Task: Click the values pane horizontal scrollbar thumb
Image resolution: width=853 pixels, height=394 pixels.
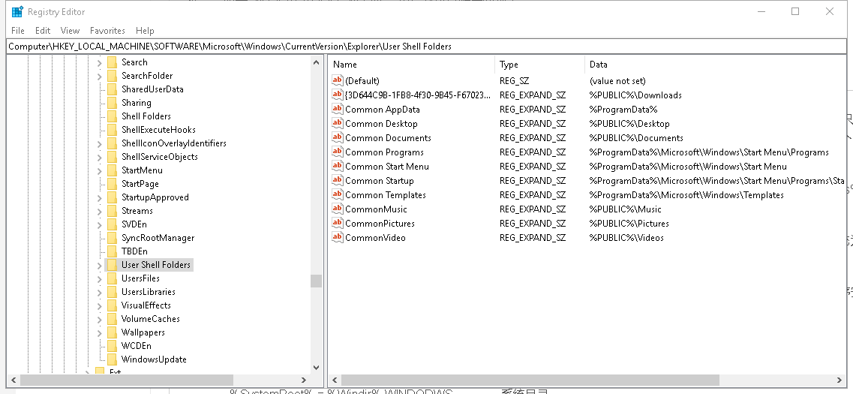Action: pyautogui.click(x=530, y=380)
